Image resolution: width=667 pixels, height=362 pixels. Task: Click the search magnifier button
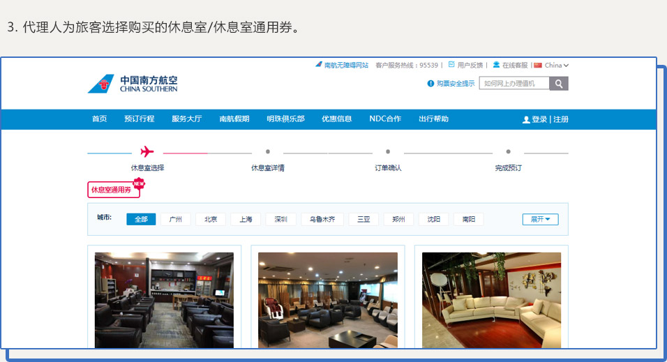tap(559, 84)
